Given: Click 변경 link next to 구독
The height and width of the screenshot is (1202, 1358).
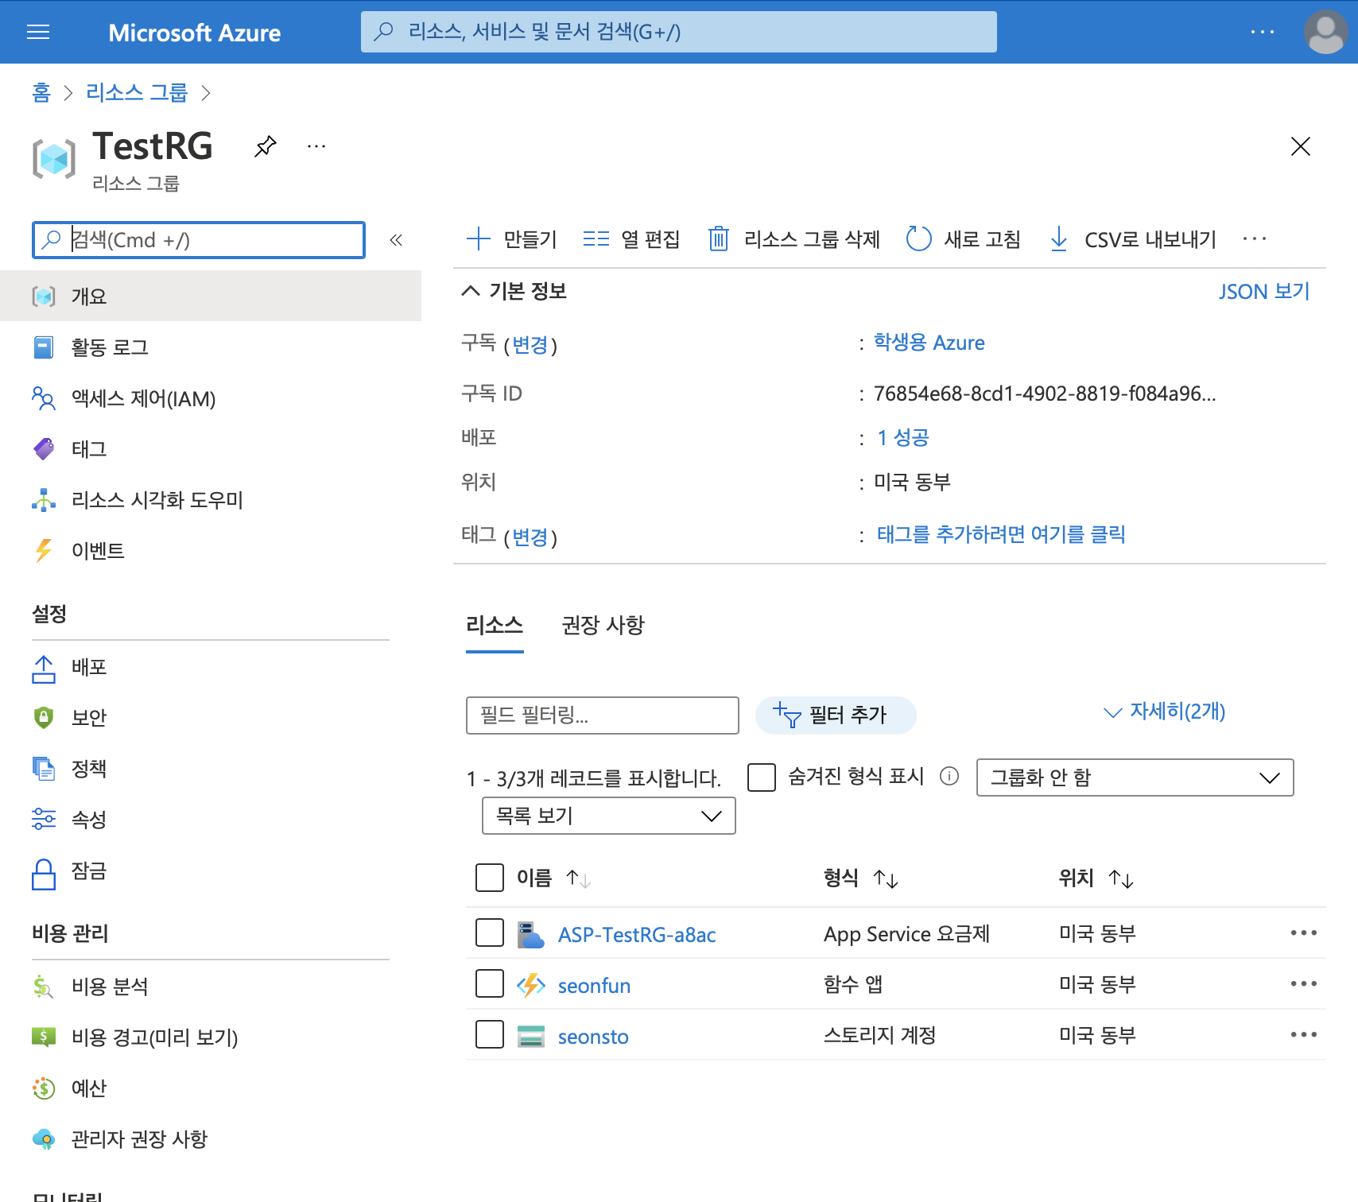Looking at the screenshot, I should pyautogui.click(x=530, y=345).
